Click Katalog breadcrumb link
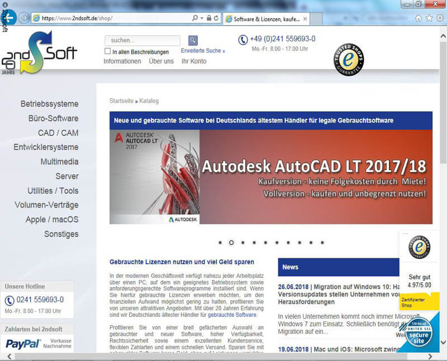Viewport: 447px width, 361px height. (149, 101)
